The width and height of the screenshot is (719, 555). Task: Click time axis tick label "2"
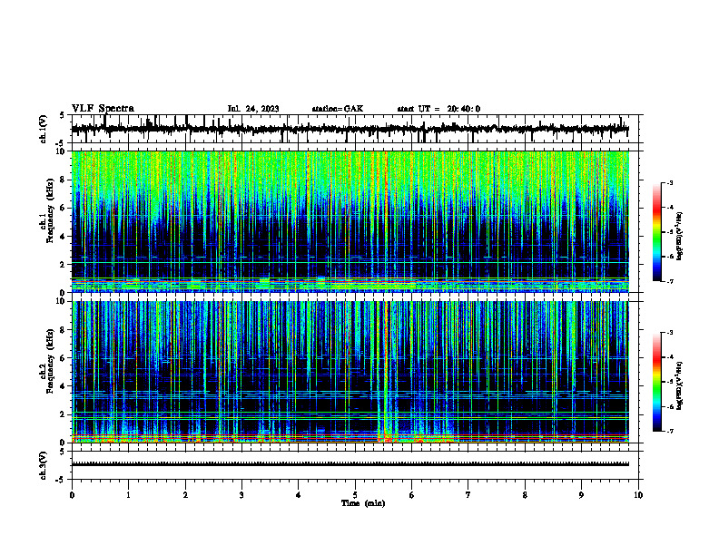pos(185,495)
